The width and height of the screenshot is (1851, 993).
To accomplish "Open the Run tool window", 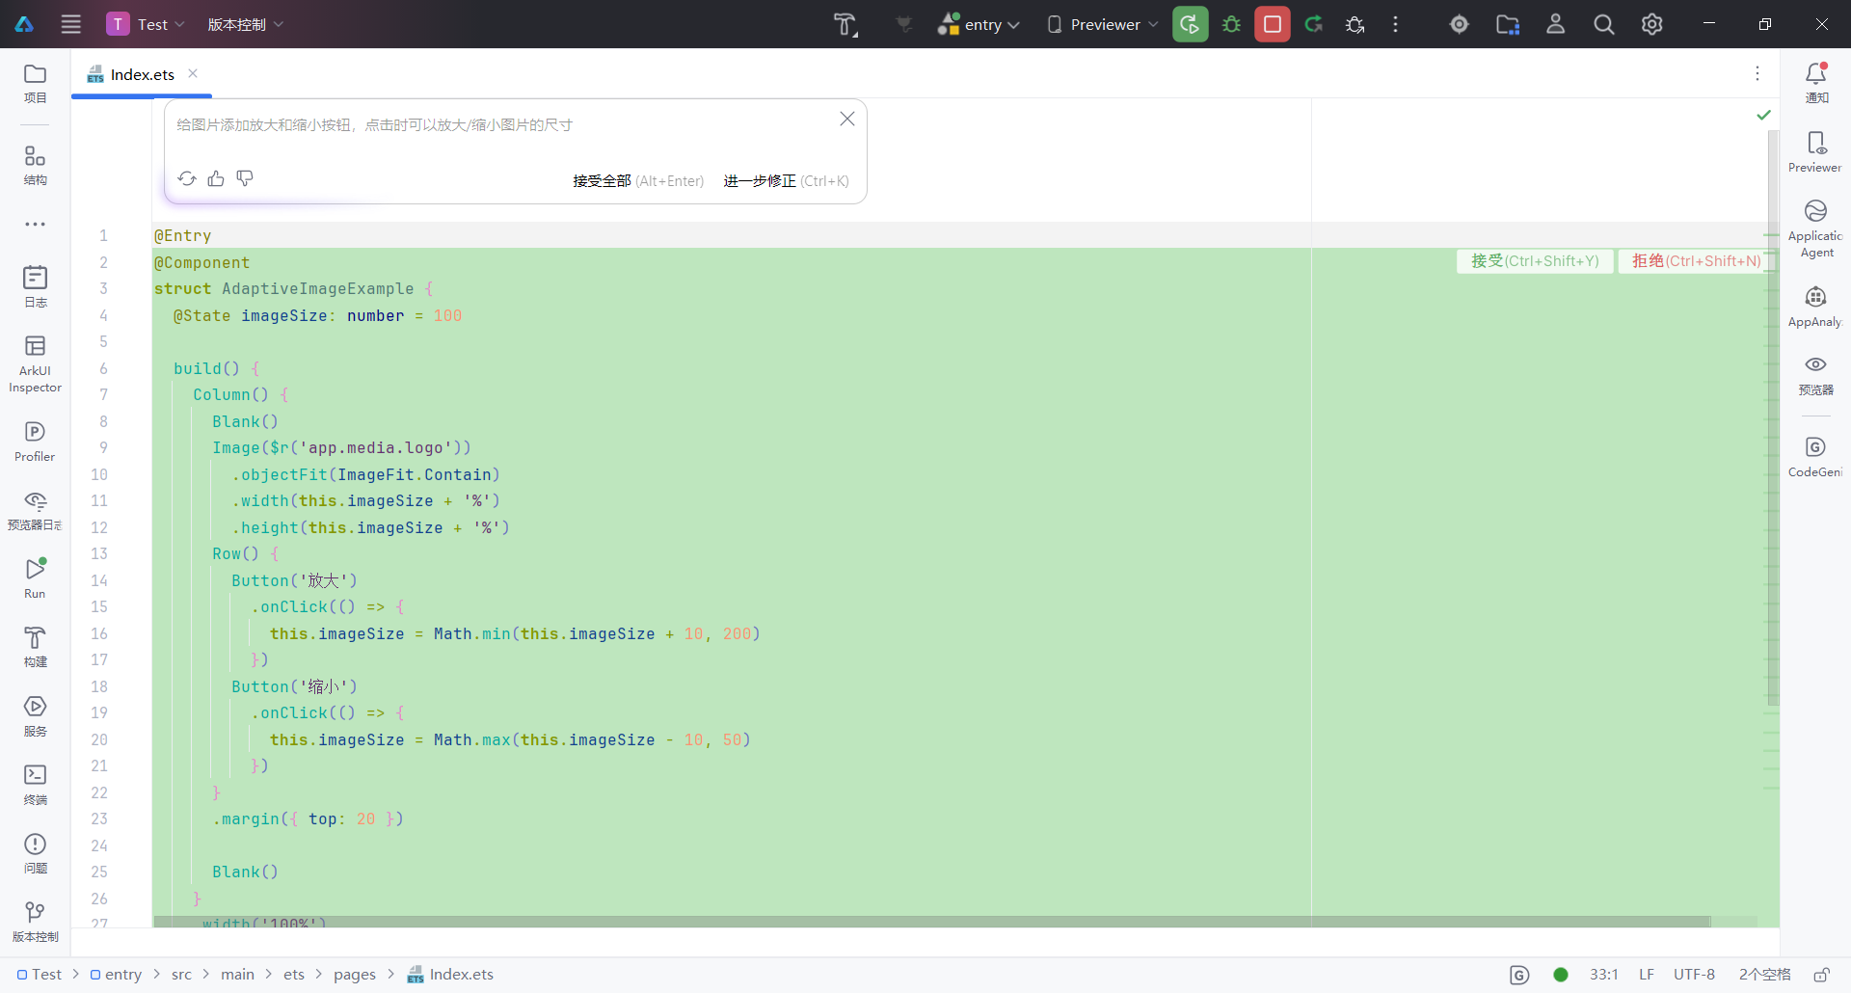I will coord(35,578).
